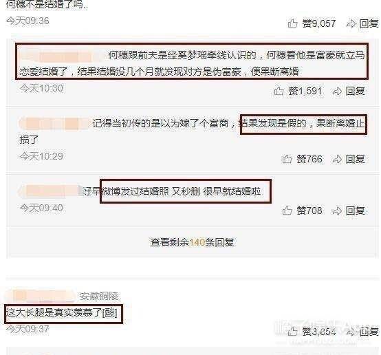Open blurred username of 10:30 commenter

coord(62,56)
